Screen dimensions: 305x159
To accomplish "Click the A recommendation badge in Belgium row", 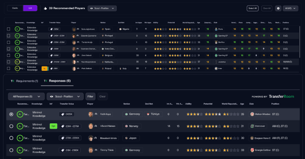I will pyautogui.click(x=17, y=56).
